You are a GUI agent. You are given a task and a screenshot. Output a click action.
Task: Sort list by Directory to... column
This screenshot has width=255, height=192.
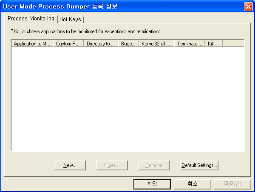(x=101, y=43)
